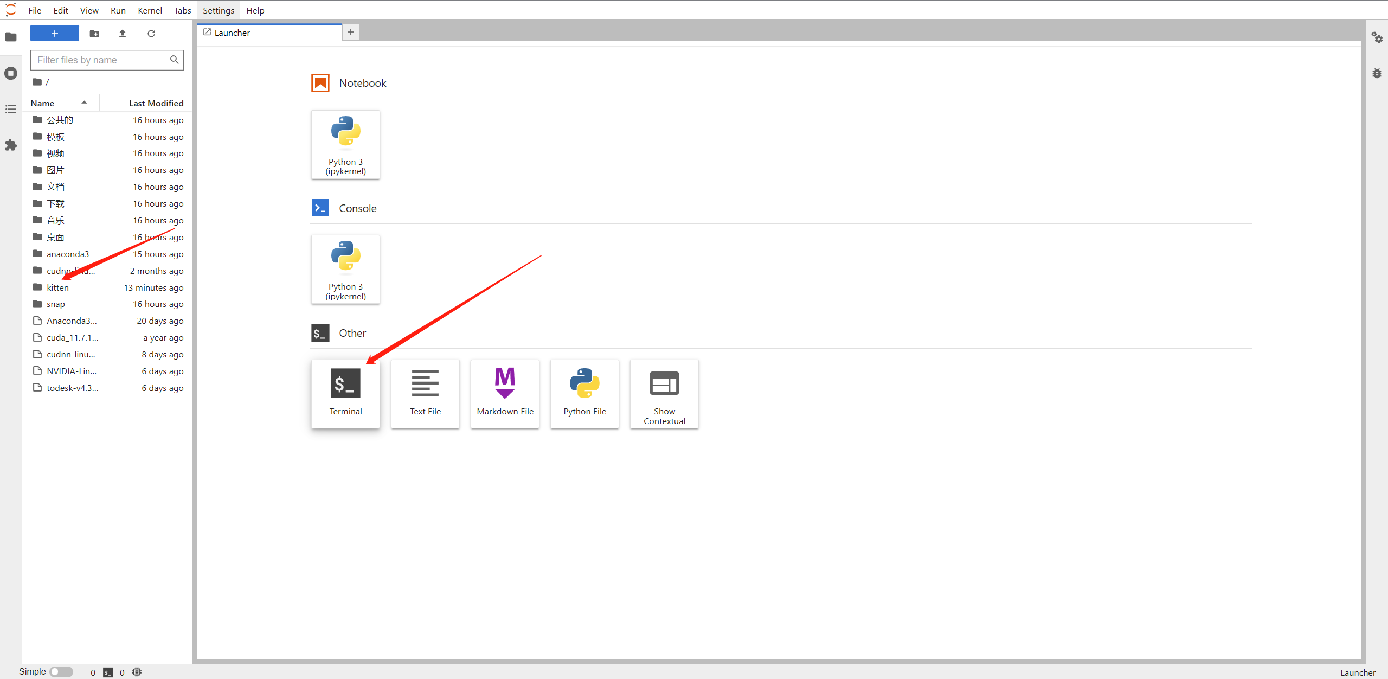Select the cudnn-linu... file from 8 days ago
Screen dimensions: 1388x679
[x=107, y=355]
